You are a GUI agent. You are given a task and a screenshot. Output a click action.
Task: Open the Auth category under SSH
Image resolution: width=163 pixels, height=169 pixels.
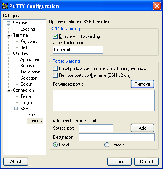click(x=32, y=115)
